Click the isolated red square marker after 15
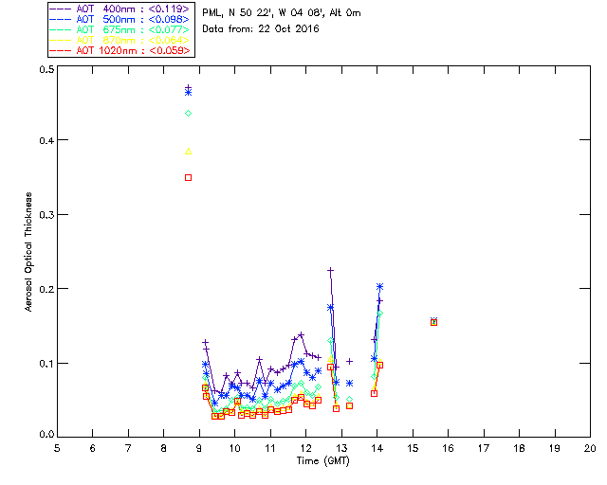This screenshot has width=607, height=485. [x=434, y=322]
